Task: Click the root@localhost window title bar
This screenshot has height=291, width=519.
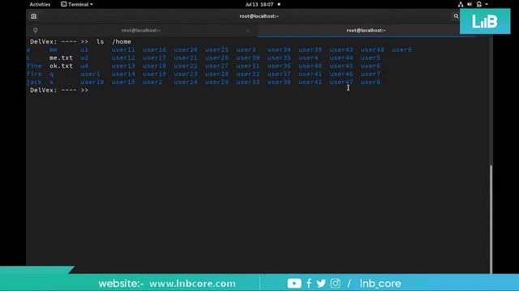Action: (259, 16)
